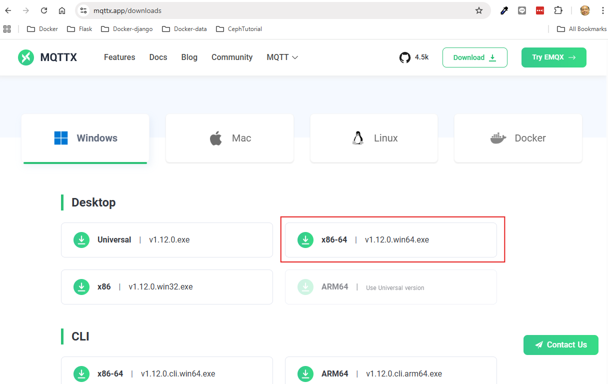Expand the MQTT dropdown menu
This screenshot has height=384, width=608.
click(282, 57)
